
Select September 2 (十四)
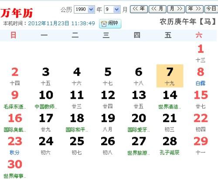point(15,76)
